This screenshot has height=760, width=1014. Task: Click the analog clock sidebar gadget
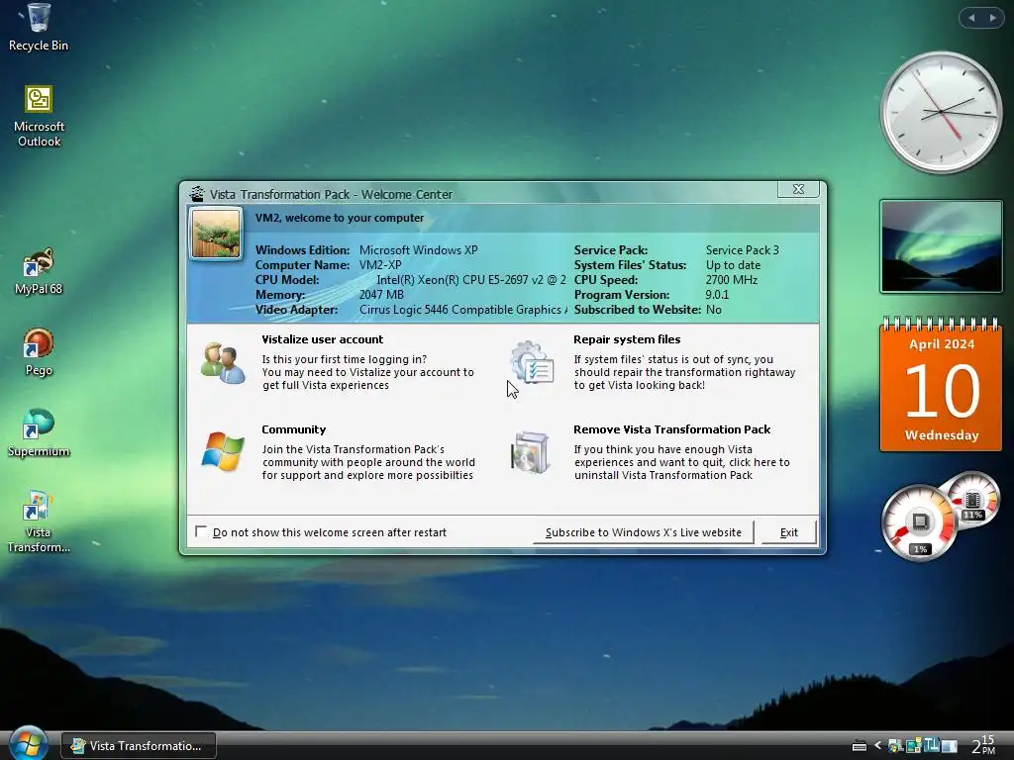(x=941, y=113)
